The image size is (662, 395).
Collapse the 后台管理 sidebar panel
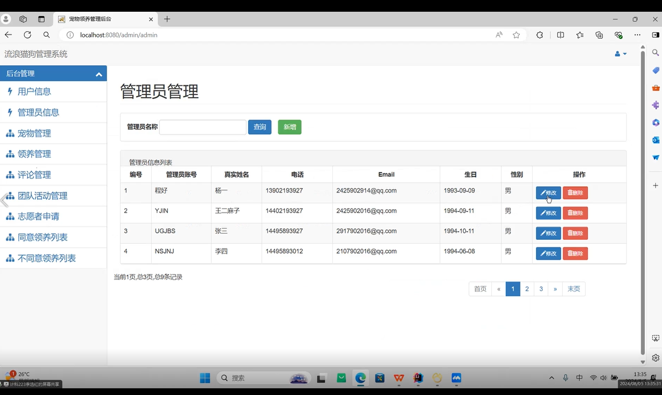click(x=99, y=74)
